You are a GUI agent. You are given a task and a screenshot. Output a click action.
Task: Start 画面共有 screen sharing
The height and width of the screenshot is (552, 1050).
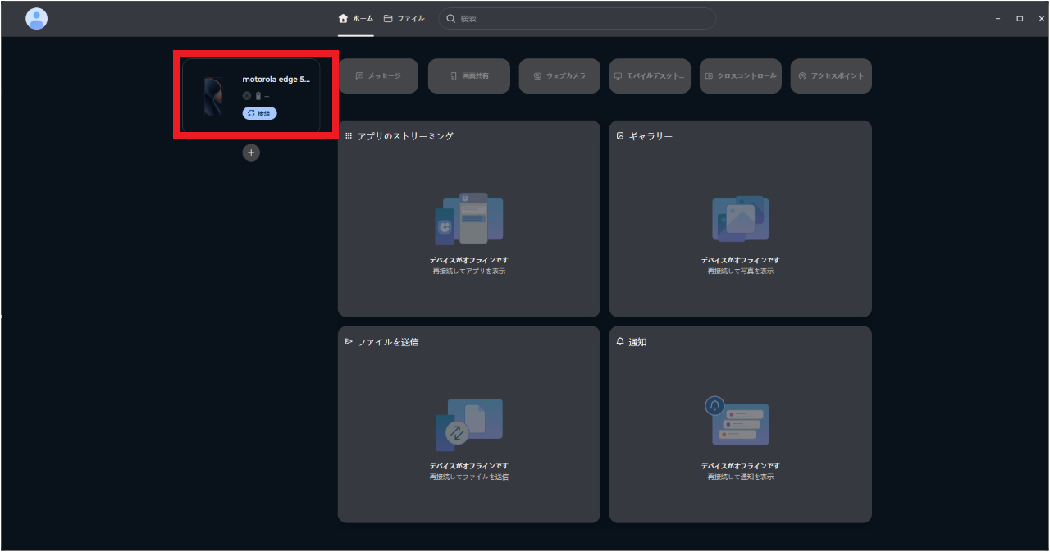tap(468, 75)
